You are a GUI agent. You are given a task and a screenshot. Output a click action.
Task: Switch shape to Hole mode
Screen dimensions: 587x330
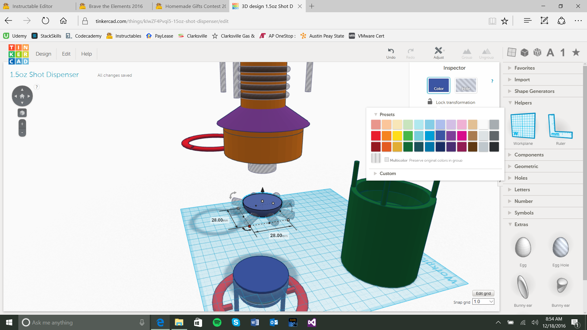(466, 85)
